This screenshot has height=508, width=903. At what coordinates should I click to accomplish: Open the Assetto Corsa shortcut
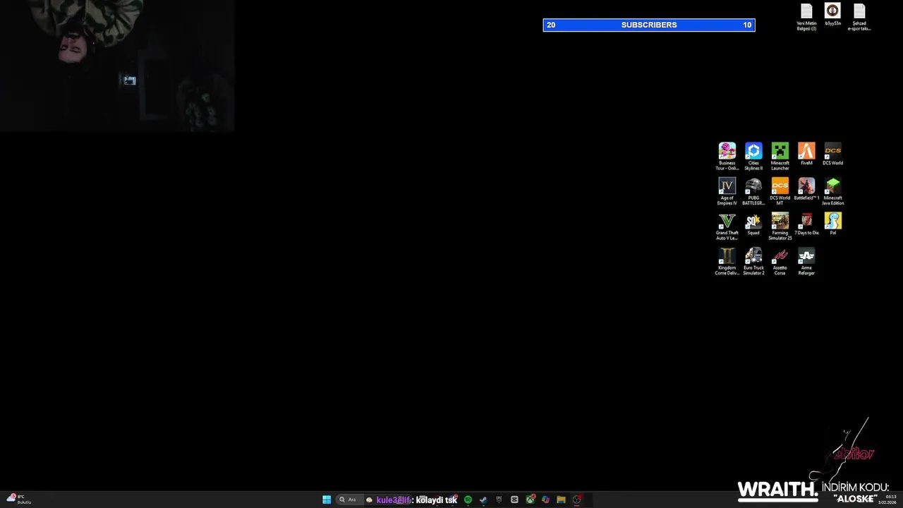[780, 262]
